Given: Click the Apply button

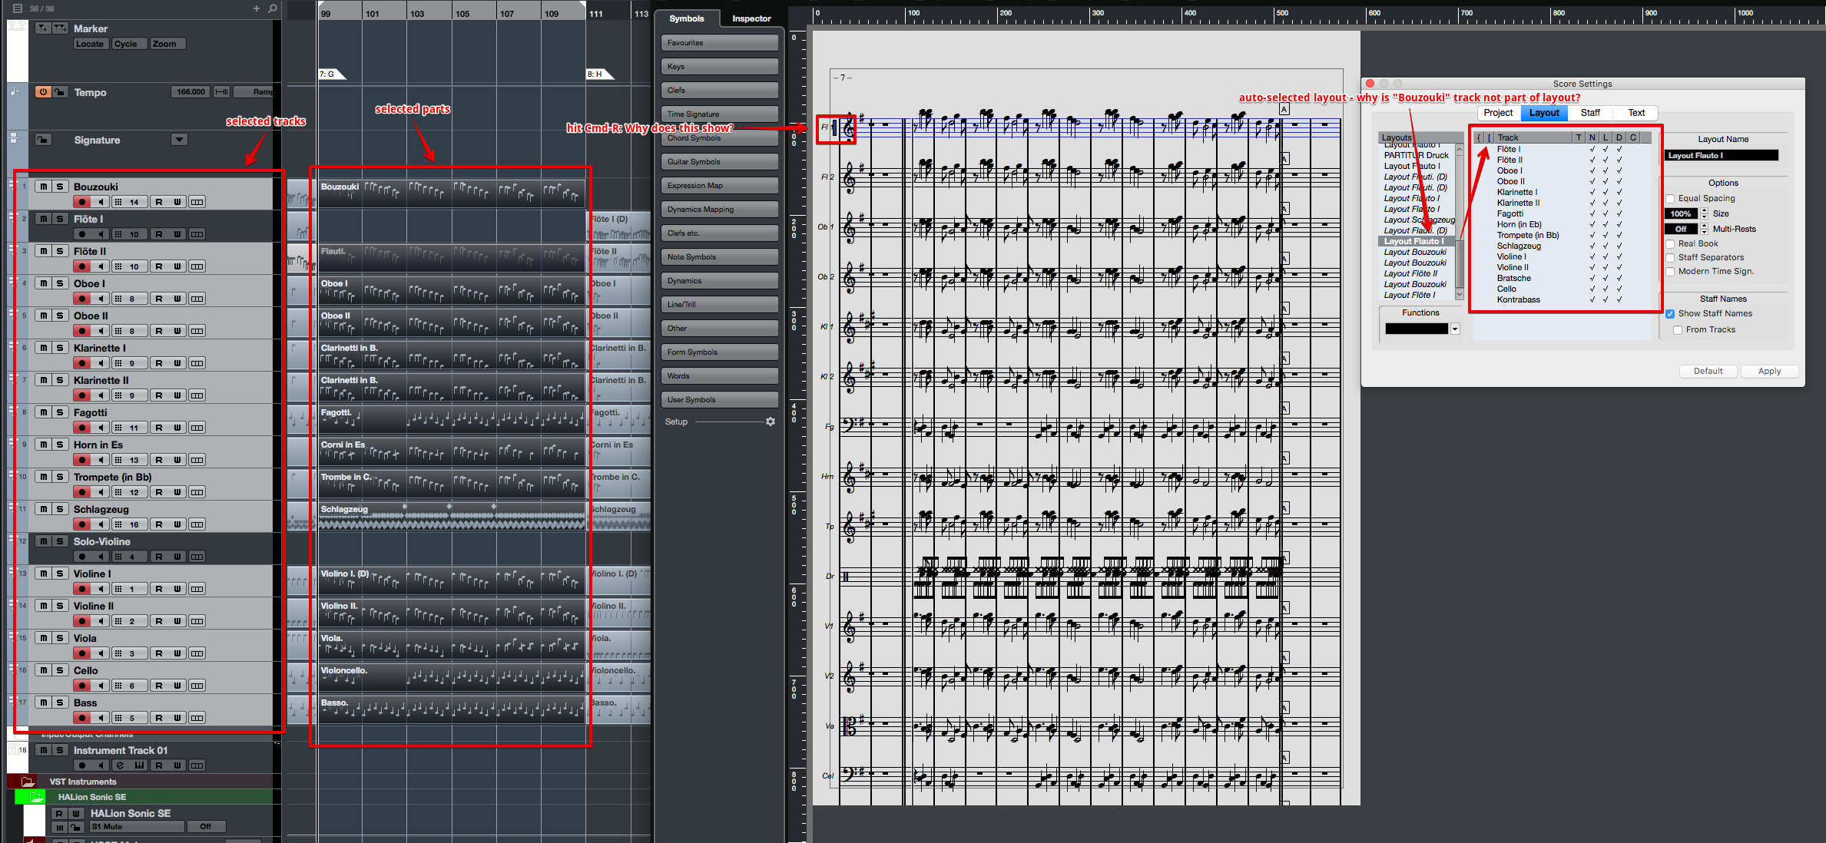Looking at the screenshot, I should point(1769,371).
